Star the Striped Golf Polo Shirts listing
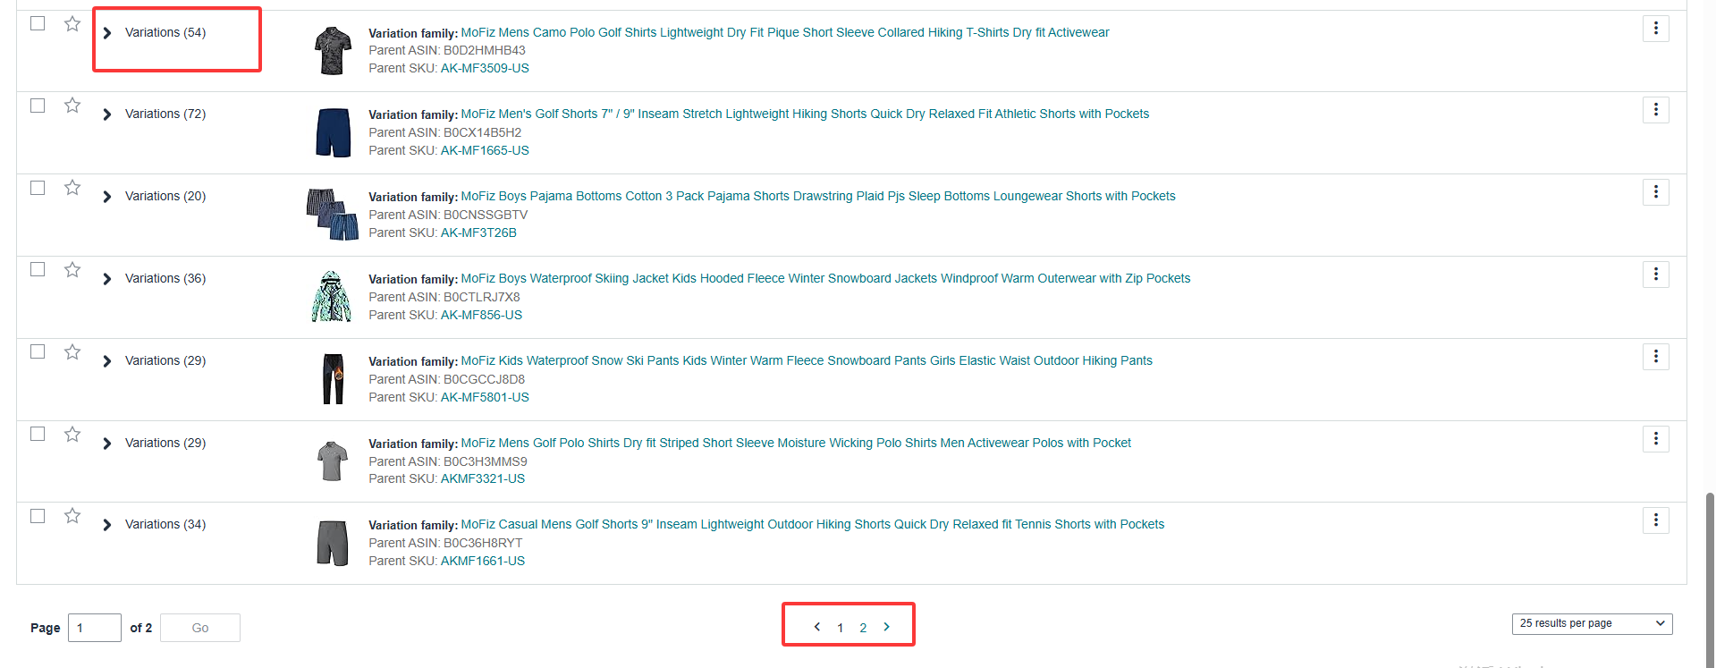The height and width of the screenshot is (668, 1716). tap(72, 435)
